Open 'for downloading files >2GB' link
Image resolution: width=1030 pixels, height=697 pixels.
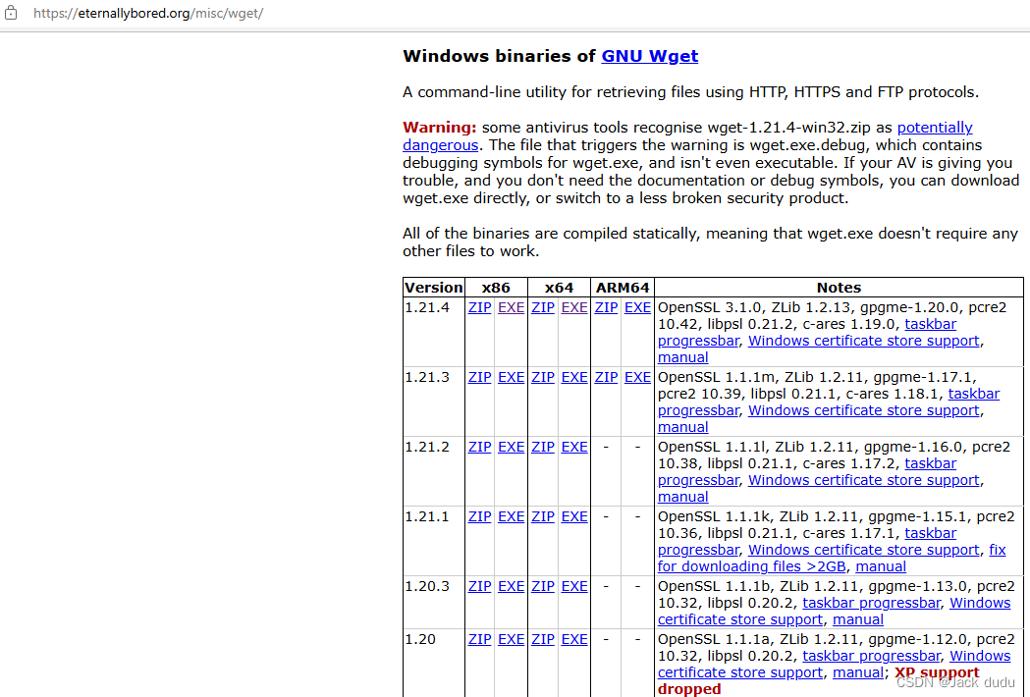(x=751, y=566)
